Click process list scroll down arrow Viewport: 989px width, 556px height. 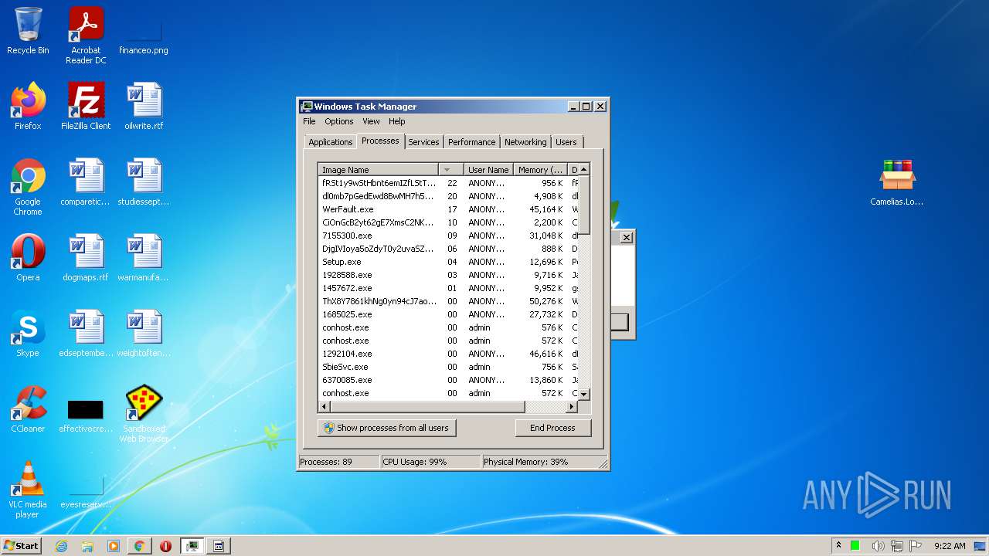point(584,394)
